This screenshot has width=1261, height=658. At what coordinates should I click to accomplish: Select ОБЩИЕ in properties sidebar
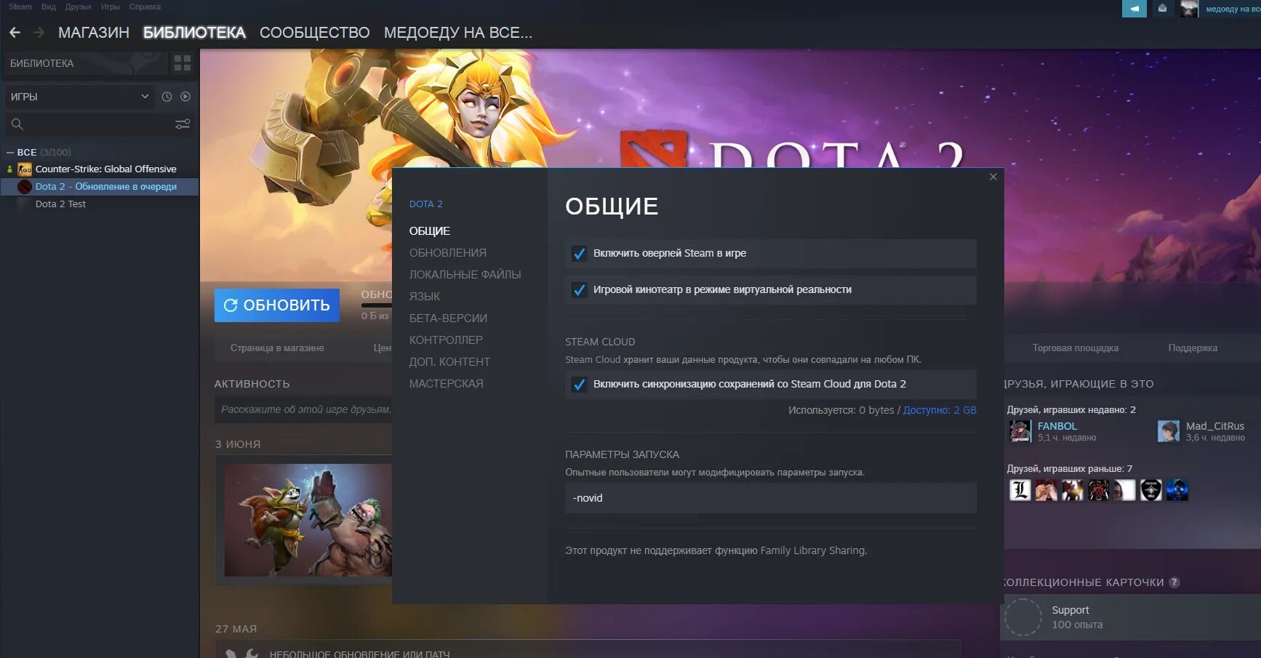[430, 231]
